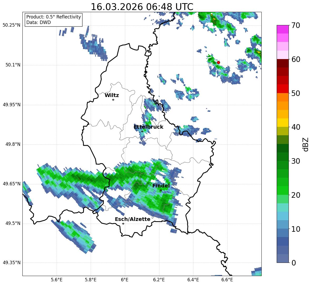Viewport: 312px width, 285px height.
Task: Click the bright red colorbar swatch near 50
Action: click(282, 89)
